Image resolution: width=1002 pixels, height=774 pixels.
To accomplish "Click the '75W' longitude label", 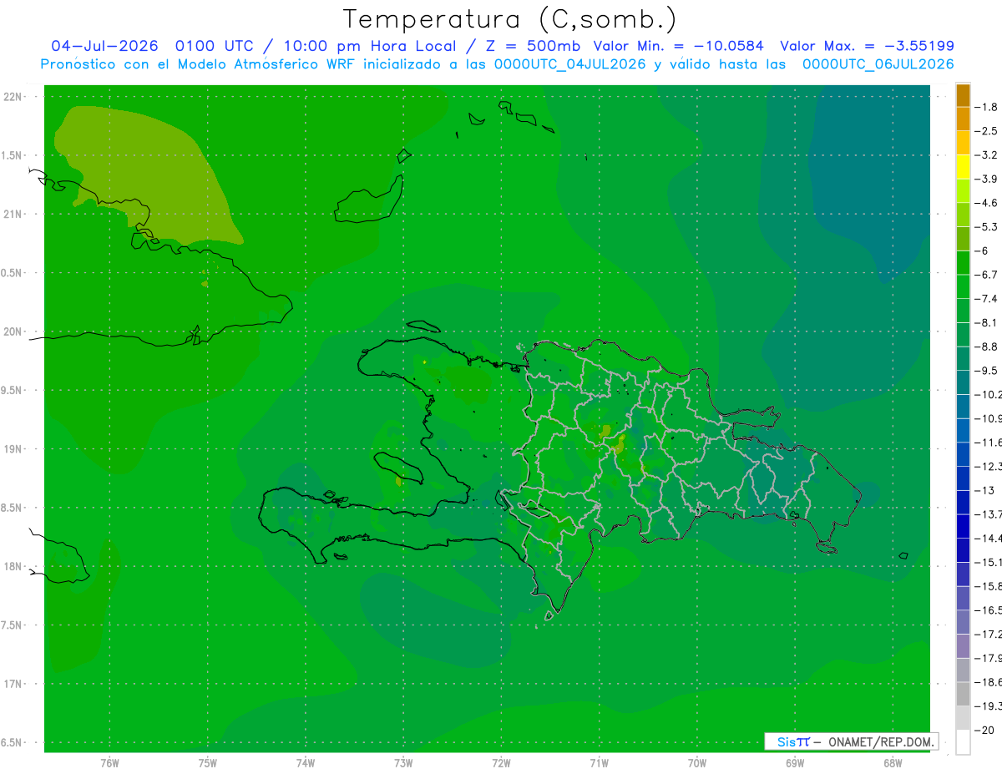I will click(x=208, y=762).
